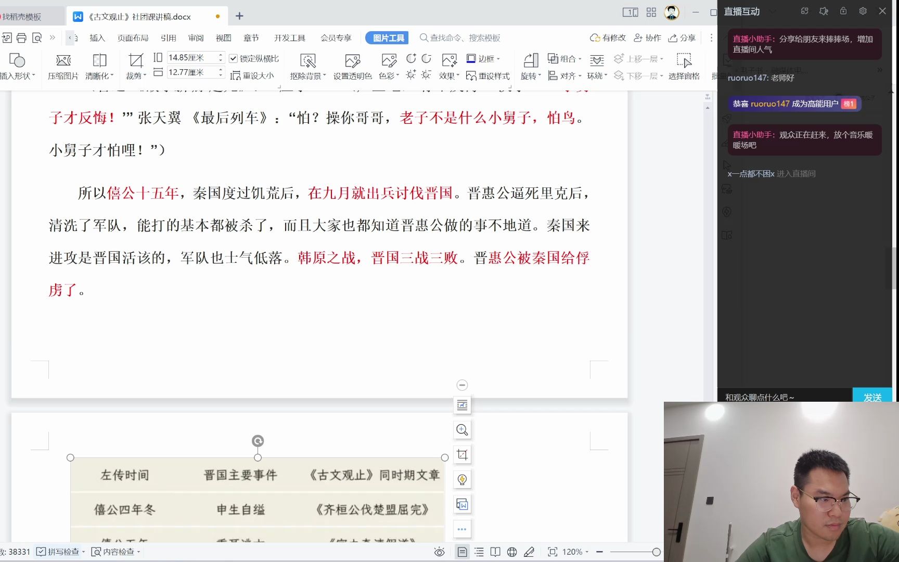
Task: Open a new document tab with plus button
Action: click(239, 16)
